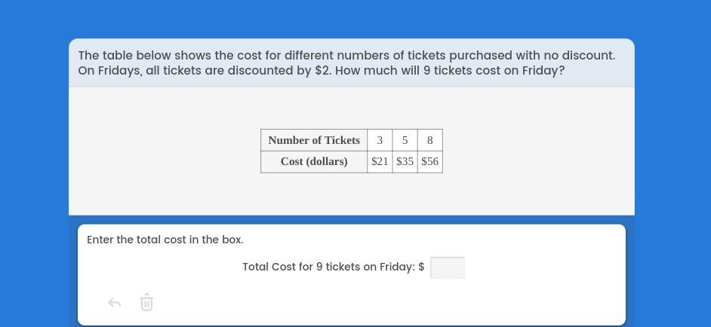Click the '$2' discount amount in question

(x=322, y=71)
